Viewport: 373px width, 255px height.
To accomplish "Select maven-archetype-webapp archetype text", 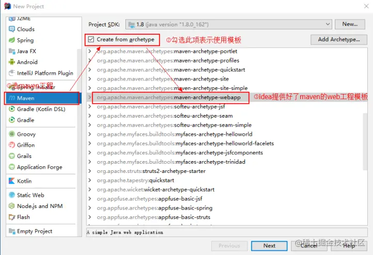I will tap(169, 97).
